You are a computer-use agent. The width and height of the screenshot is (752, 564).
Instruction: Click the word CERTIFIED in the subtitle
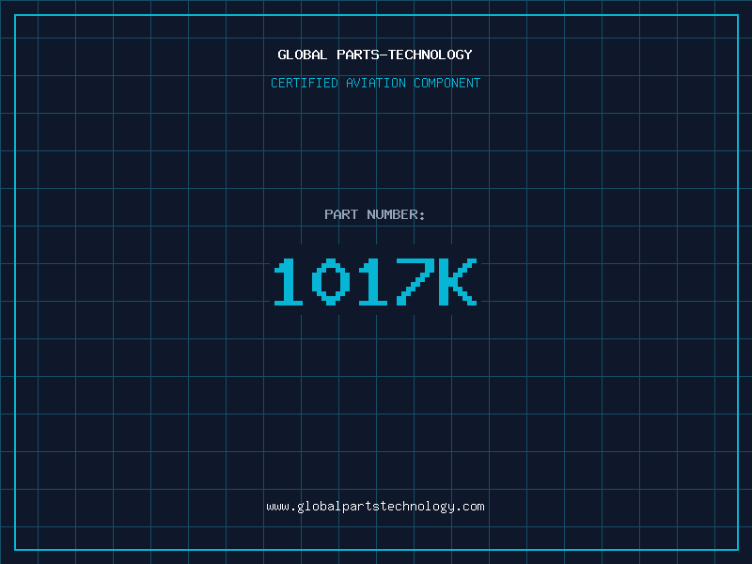coord(305,83)
